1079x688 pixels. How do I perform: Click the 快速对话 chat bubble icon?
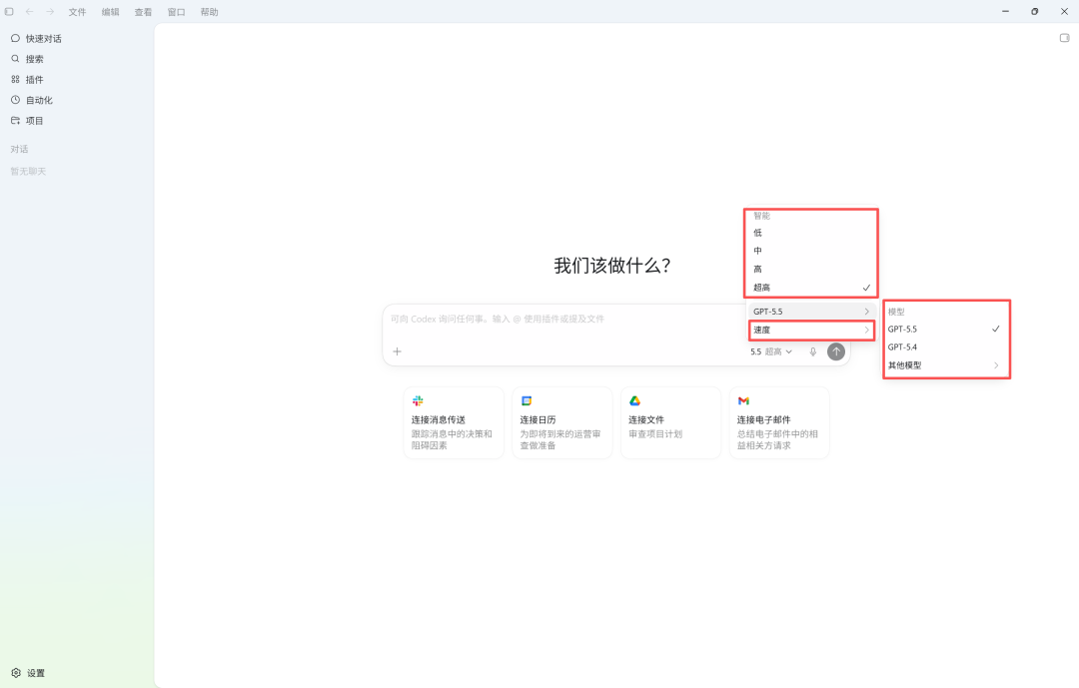(x=15, y=39)
